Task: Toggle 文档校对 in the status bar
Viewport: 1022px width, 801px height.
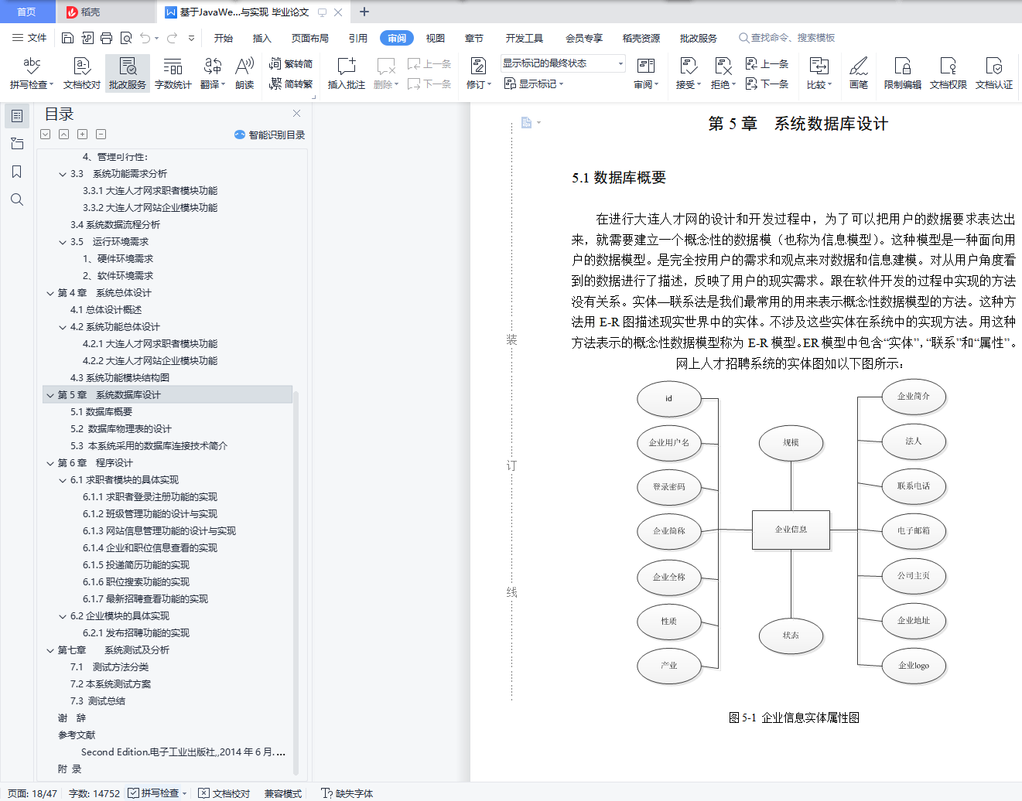Action: pos(224,793)
